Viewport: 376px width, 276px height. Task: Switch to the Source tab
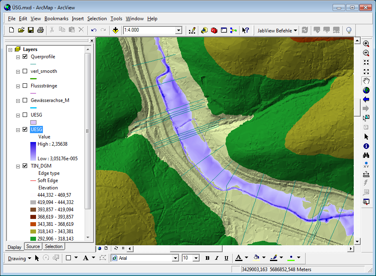point(33,246)
